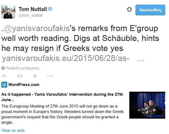
Task: Favorite the tweet with the star
Action: point(35,76)
